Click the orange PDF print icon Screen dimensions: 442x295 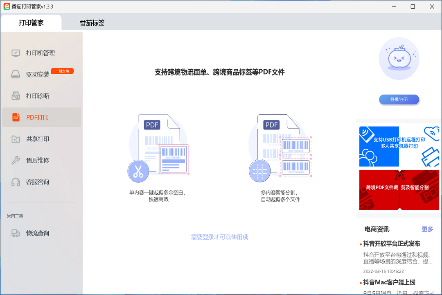point(16,118)
